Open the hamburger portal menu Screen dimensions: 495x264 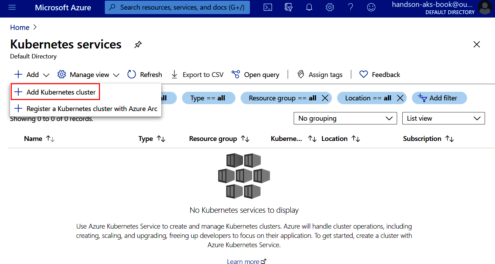[12, 7]
